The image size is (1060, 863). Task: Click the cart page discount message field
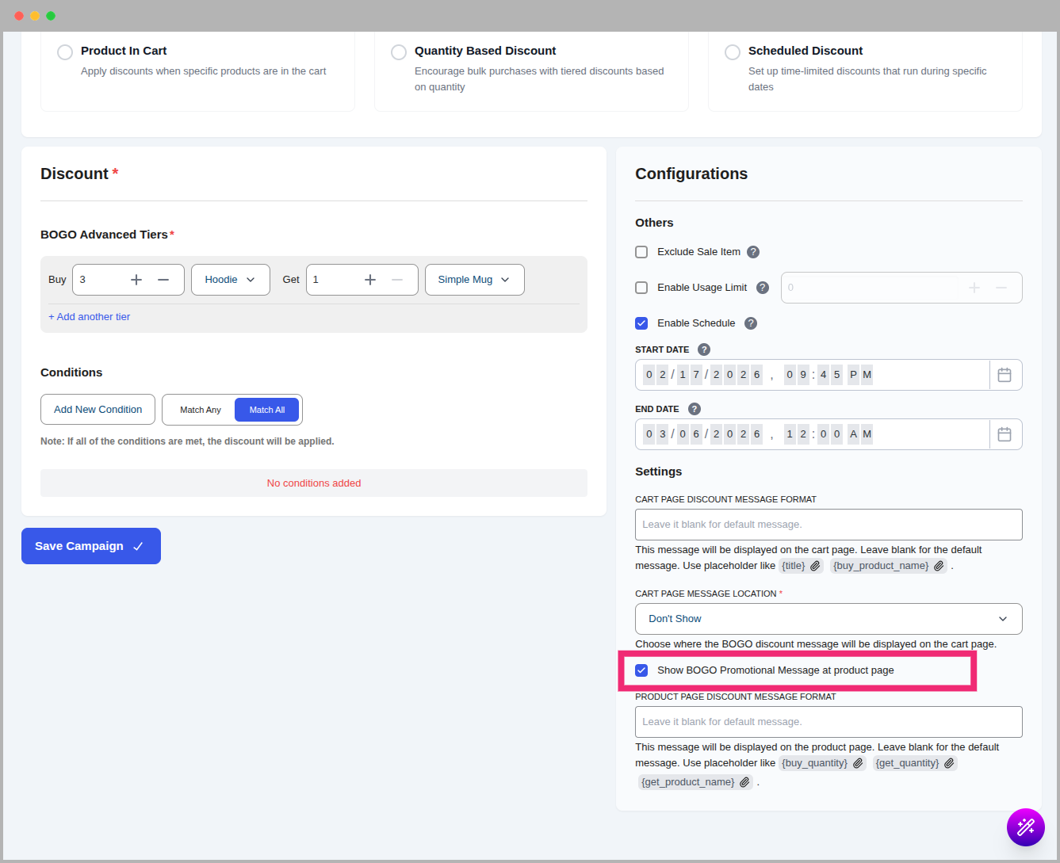pyautogui.click(x=828, y=525)
